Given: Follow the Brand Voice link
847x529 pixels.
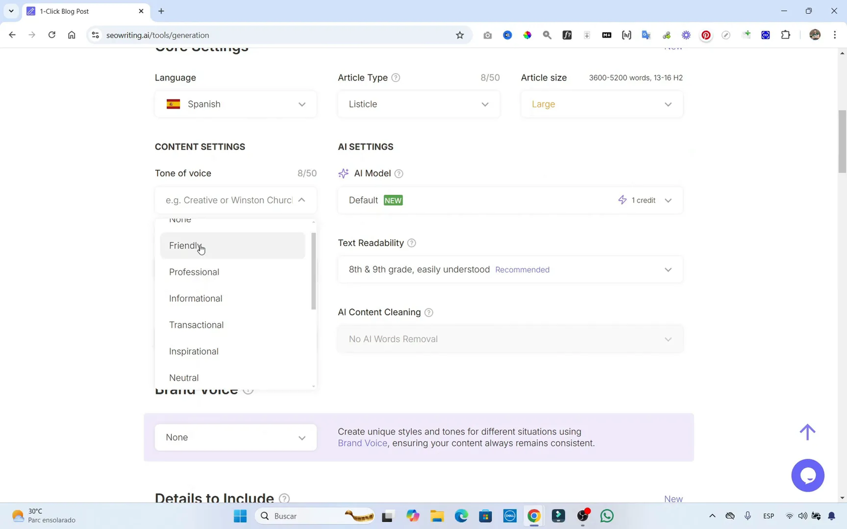Looking at the screenshot, I should [x=362, y=443].
